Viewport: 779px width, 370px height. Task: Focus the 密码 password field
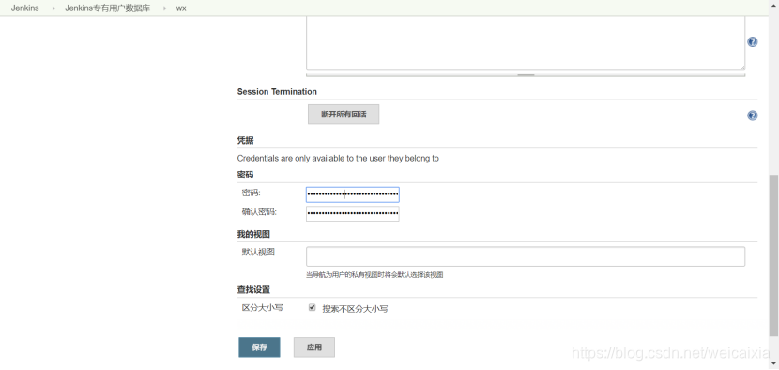[x=352, y=194]
